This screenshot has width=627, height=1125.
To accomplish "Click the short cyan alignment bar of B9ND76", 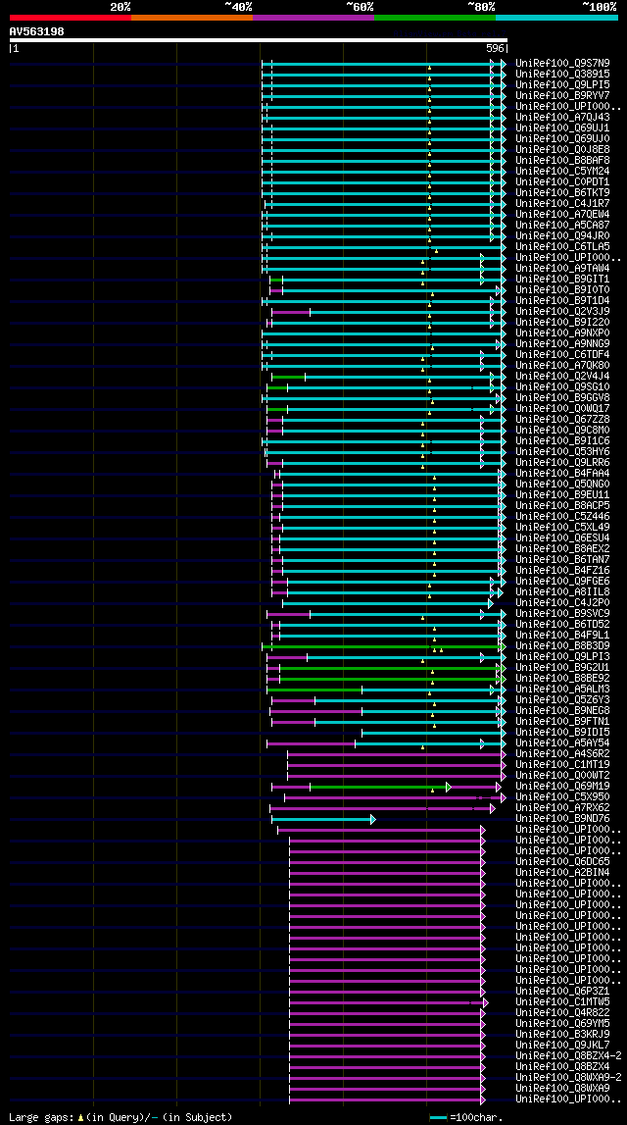I will pyautogui.click(x=323, y=819).
